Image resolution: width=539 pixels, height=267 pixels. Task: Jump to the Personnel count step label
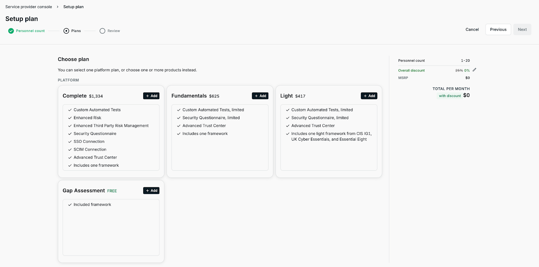point(30,31)
